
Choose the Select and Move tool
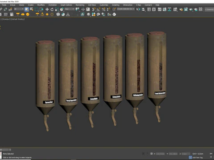click(47, 9)
